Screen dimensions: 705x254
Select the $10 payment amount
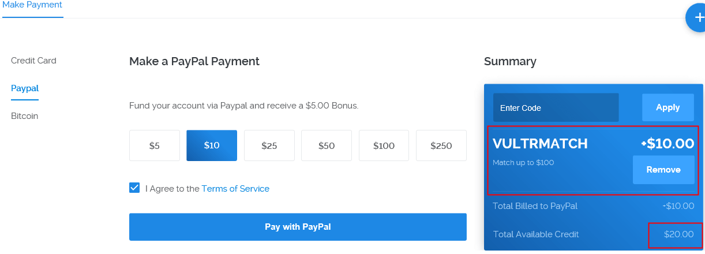coord(212,145)
